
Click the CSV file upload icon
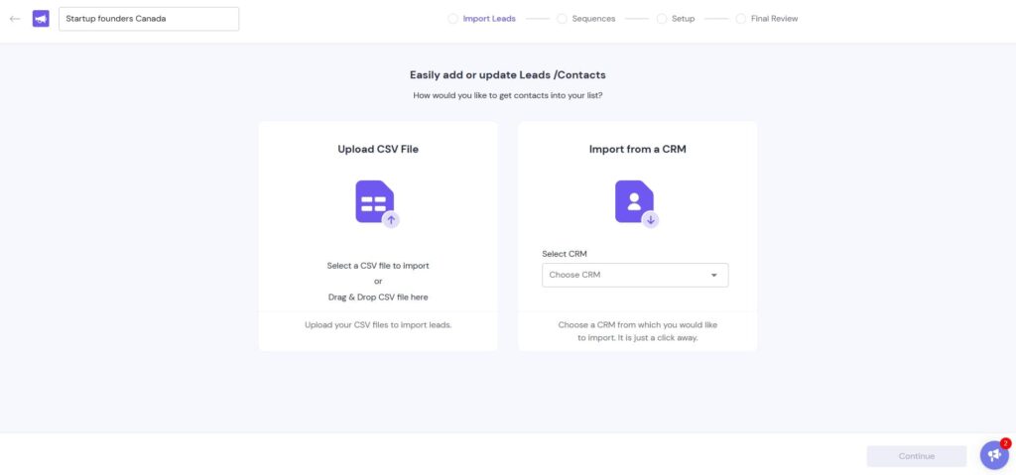[x=377, y=203]
